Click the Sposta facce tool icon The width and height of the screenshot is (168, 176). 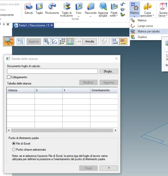coord(163,6)
